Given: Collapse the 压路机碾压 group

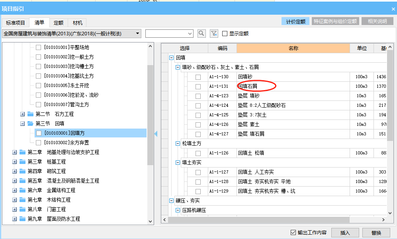Looking at the screenshot, I should [x=178, y=210].
